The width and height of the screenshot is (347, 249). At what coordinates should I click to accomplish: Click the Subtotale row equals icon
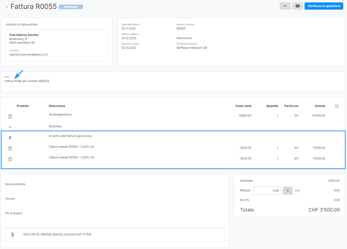[x=10, y=127]
